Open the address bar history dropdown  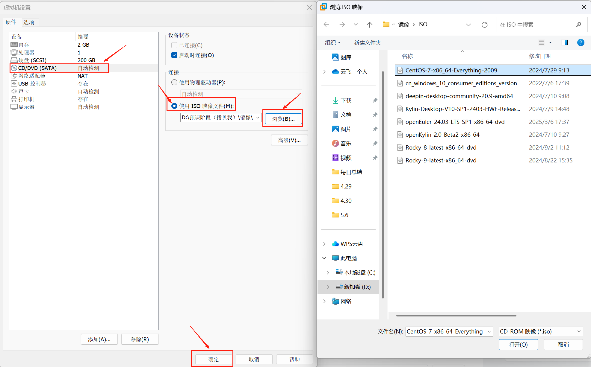[x=468, y=25]
